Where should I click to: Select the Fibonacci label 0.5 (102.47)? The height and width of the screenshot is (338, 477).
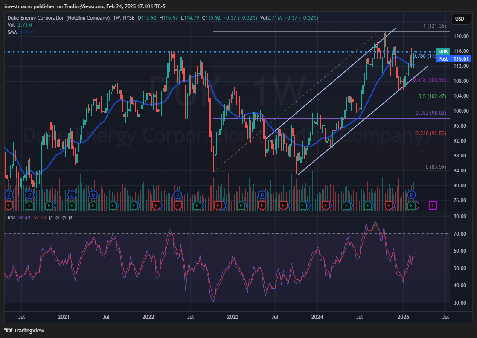tap(432, 96)
